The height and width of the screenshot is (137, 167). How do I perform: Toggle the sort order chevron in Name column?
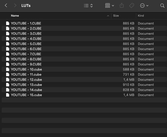[108, 16]
